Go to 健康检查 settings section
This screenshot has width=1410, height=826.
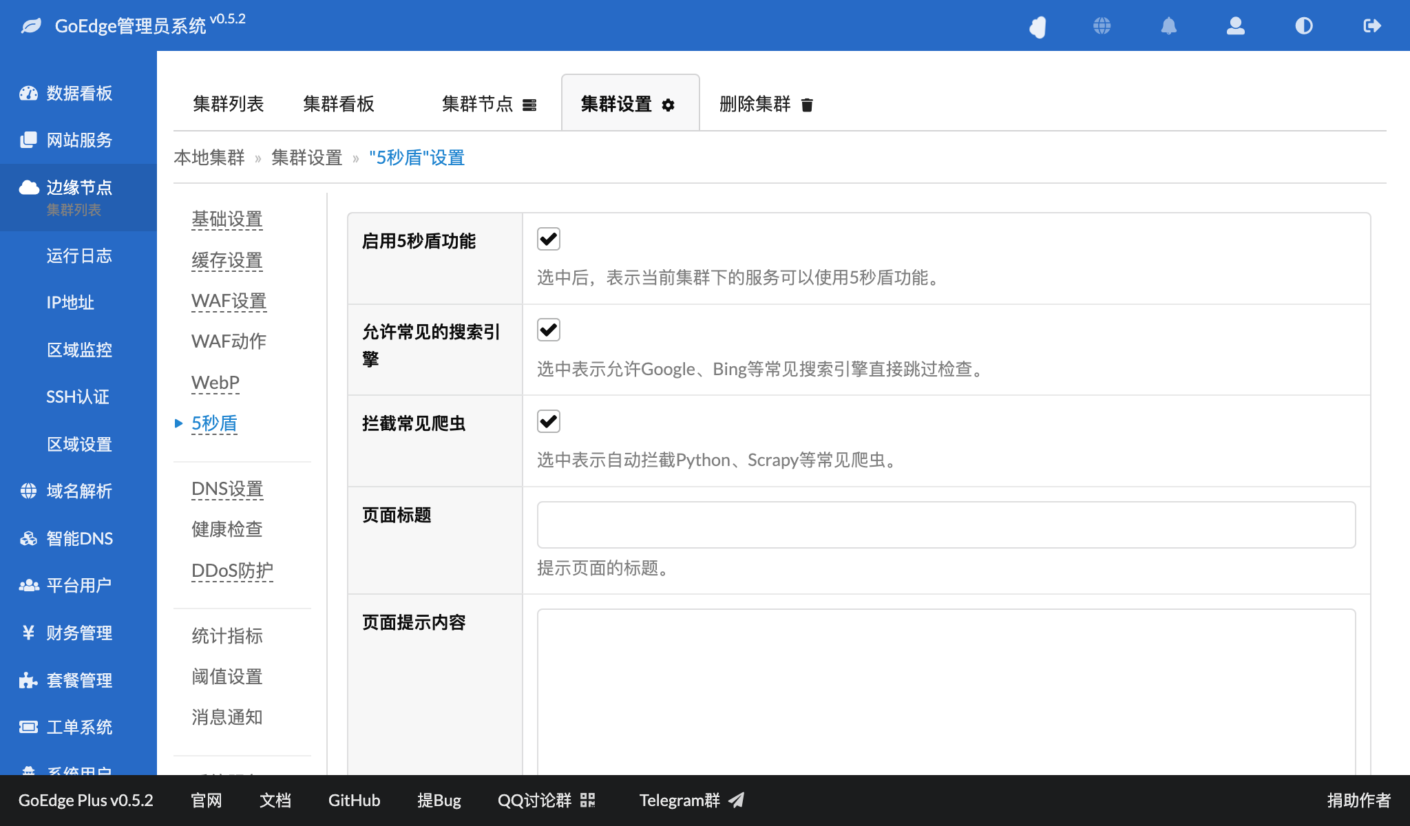227,529
